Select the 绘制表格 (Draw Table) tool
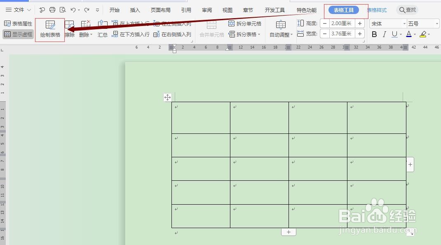The width and height of the screenshot is (441, 245). pyautogui.click(x=49, y=29)
